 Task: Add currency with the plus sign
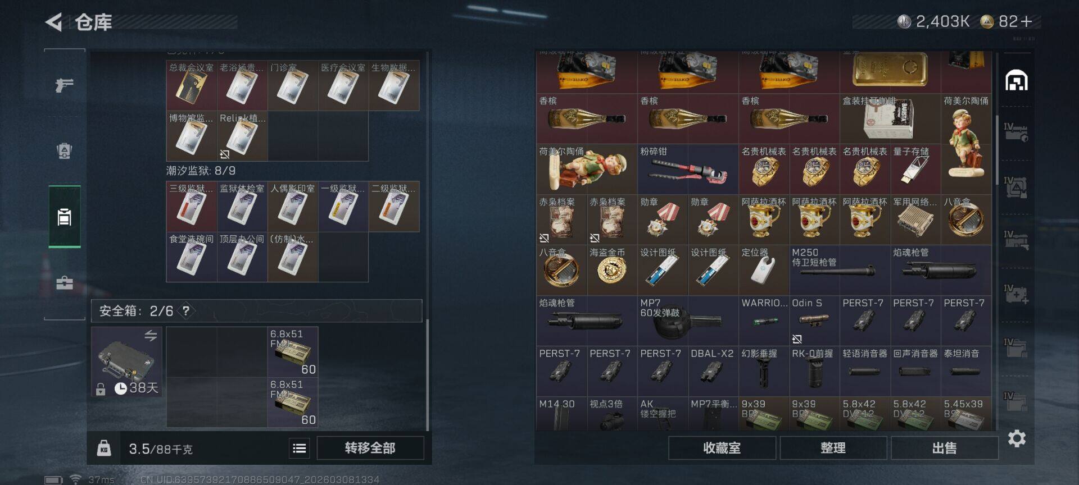tap(1027, 21)
